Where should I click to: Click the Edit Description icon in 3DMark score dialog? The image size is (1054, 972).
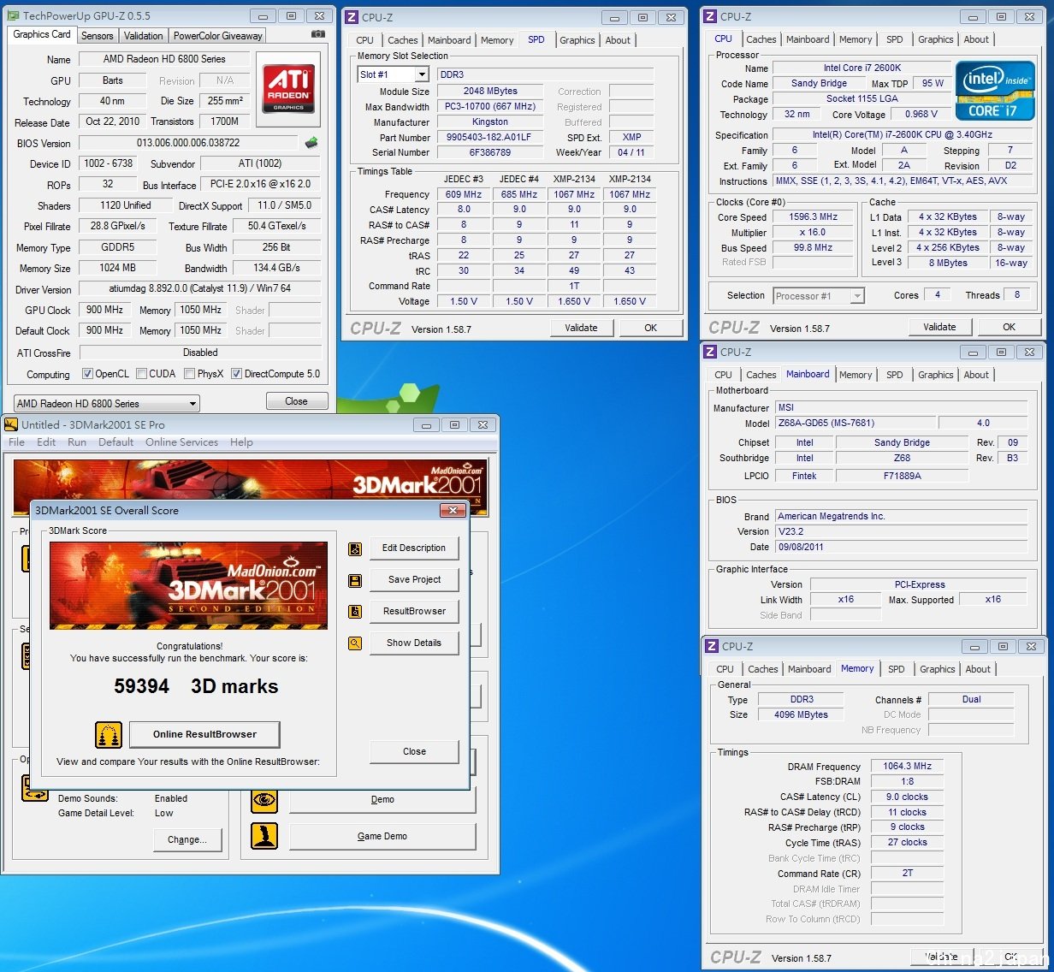tap(355, 548)
